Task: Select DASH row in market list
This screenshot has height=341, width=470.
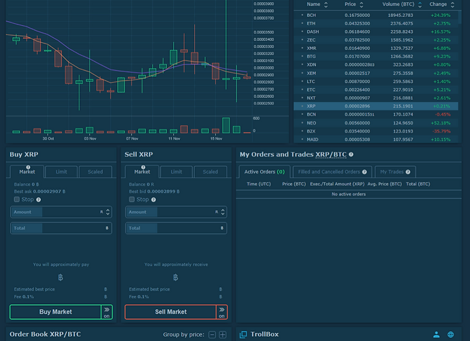Action: click(376, 32)
